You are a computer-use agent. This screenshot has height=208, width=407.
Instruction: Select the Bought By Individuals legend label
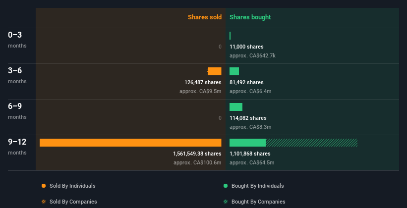[x=257, y=186]
